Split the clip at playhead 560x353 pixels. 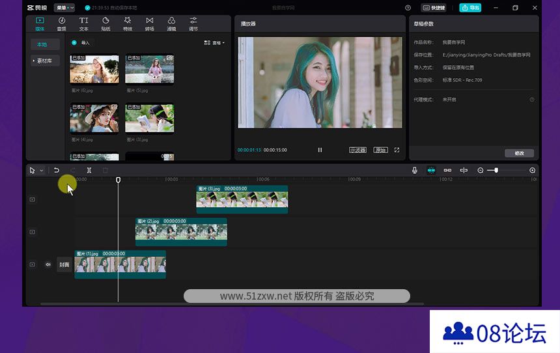pyautogui.click(x=89, y=170)
